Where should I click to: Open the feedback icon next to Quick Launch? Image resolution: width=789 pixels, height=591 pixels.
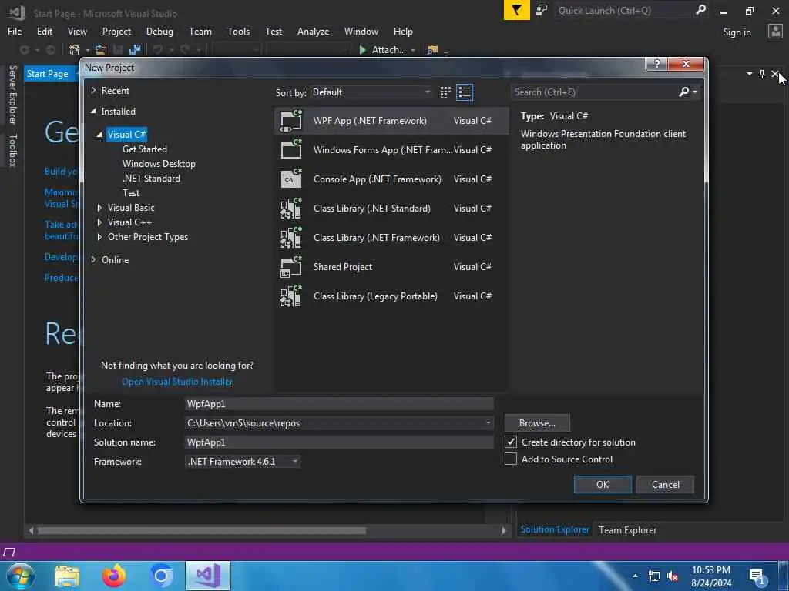pyautogui.click(x=542, y=10)
